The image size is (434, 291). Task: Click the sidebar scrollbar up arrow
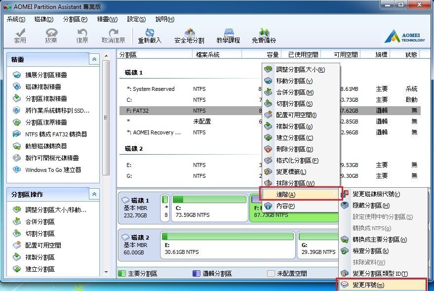tap(106, 56)
